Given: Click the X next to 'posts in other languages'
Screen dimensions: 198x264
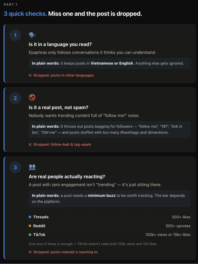Looking at the screenshot, I should pyautogui.click(x=30, y=75).
